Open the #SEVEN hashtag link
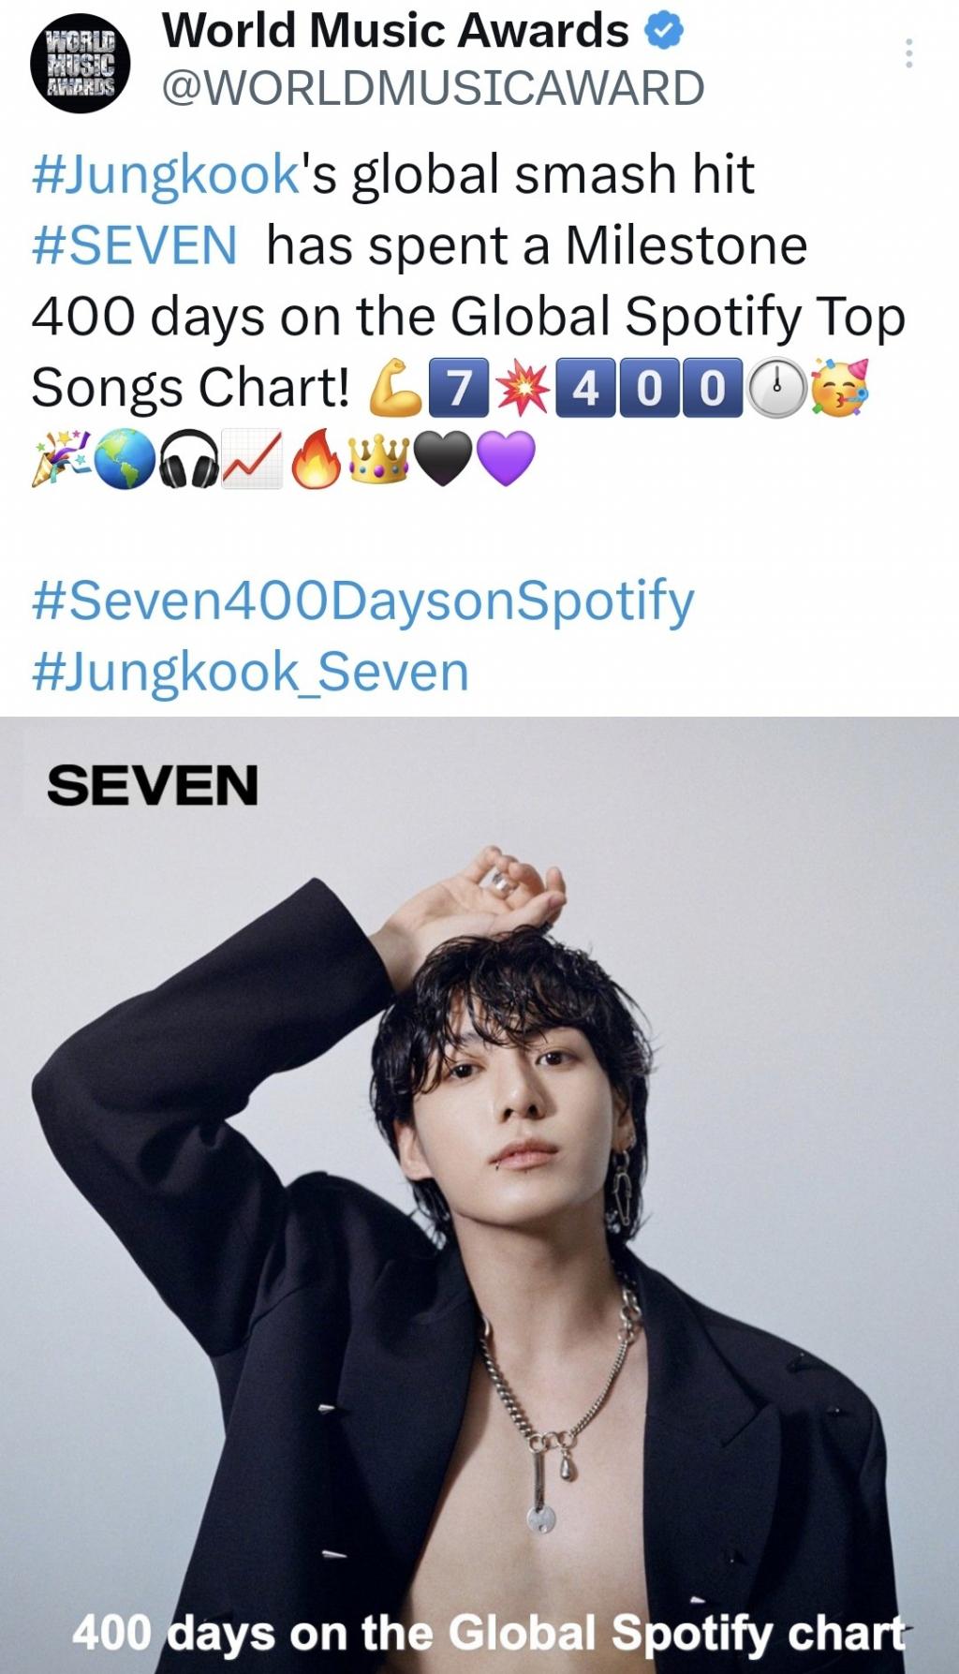Screen dimensions: 959x1674 pyautogui.click(x=134, y=245)
